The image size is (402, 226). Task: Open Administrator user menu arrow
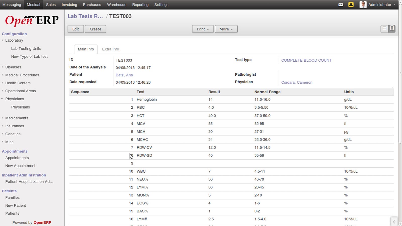tap(394, 5)
